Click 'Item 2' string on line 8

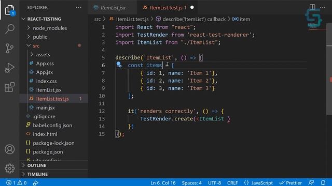tap(199, 81)
